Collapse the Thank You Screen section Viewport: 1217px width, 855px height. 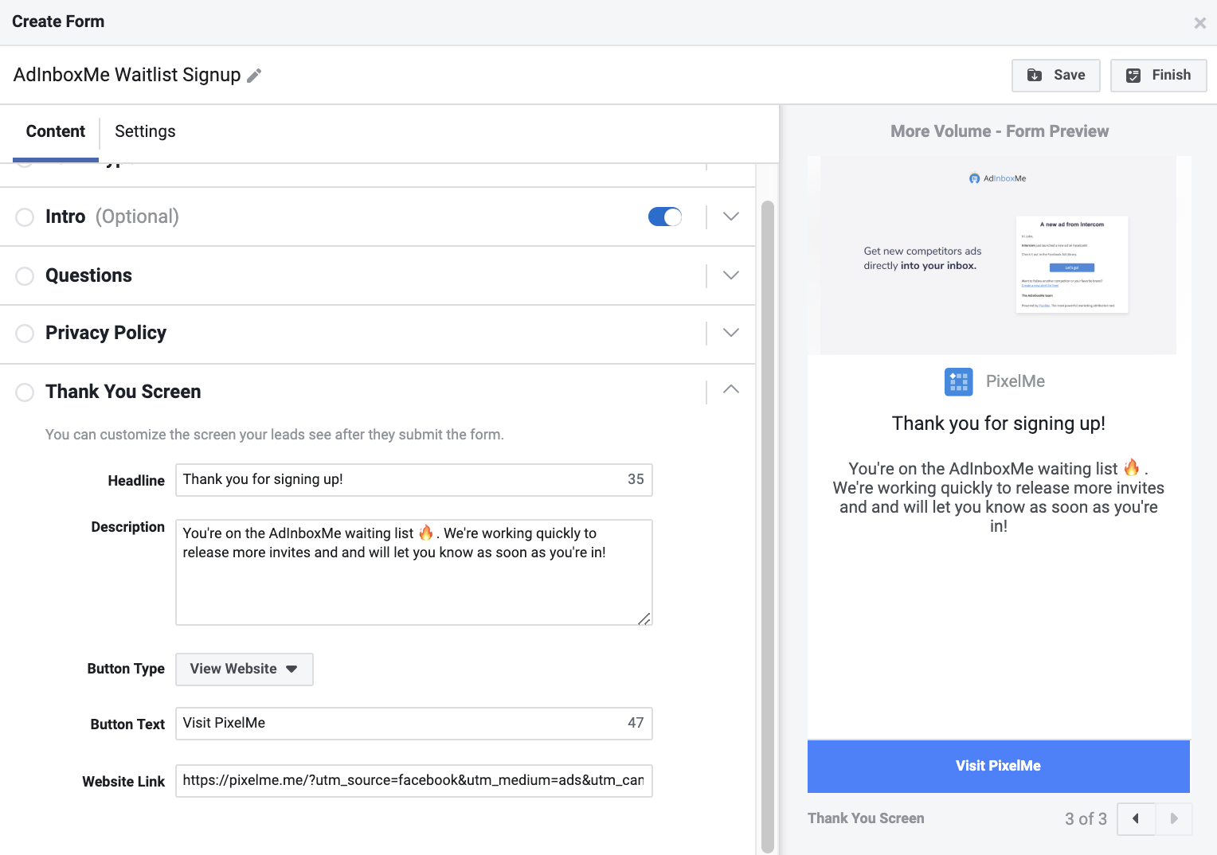[730, 389]
